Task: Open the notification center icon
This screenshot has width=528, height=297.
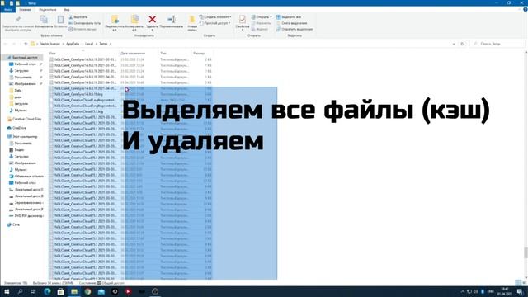Action: click(x=521, y=291)
